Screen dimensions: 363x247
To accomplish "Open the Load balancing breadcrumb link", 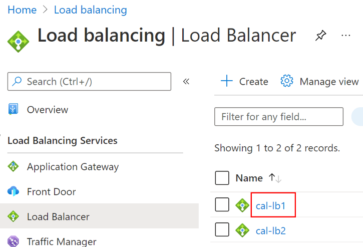I will [90, 10].
